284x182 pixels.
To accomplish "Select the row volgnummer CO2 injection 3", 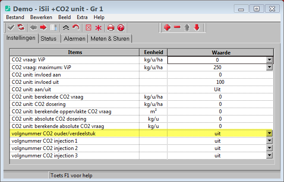I will point(142,156).
